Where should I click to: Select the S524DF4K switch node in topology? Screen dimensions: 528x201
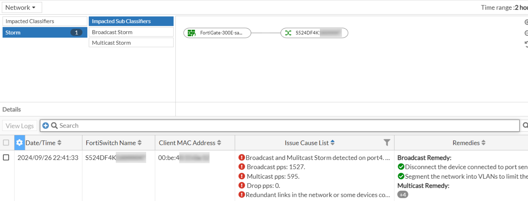pos(314,33)
